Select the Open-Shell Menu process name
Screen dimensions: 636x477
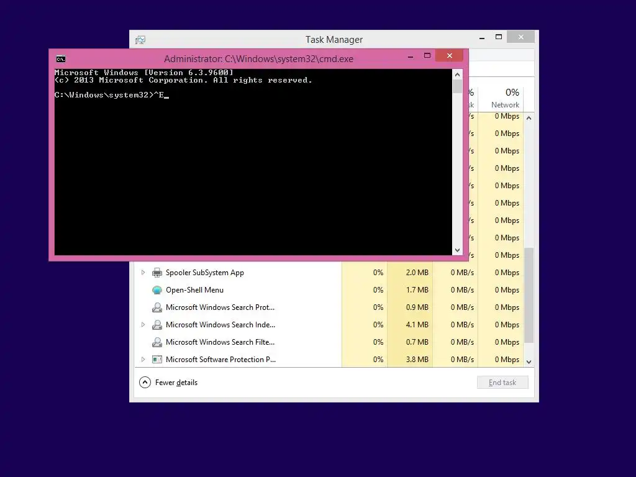click(x=194, y=290)
